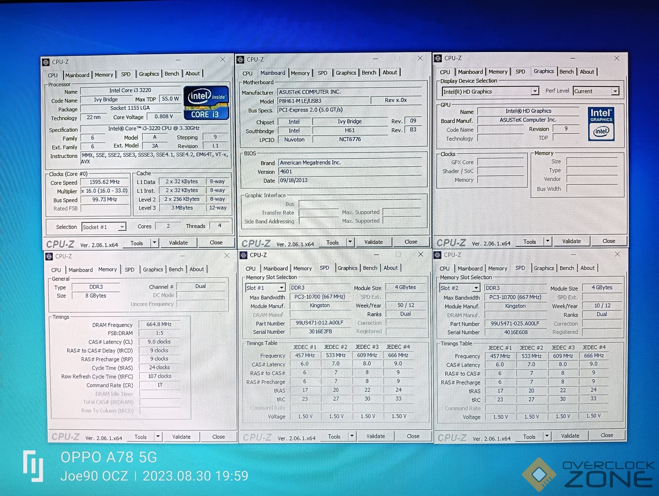Click Slot #1 Part Number 99U5471-012.A00LF

click(x=319, y=323)
